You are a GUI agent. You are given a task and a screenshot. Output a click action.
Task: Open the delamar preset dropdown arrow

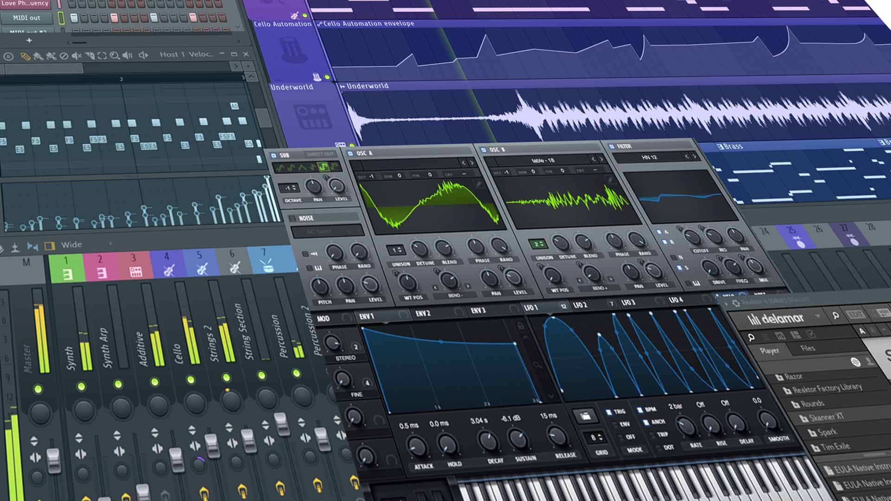click(x=818, y=316)
